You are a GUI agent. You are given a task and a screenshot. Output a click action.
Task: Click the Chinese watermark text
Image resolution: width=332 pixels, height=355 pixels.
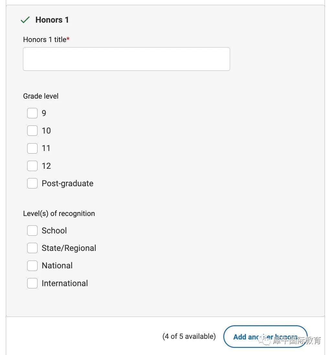tap(297, 340)
